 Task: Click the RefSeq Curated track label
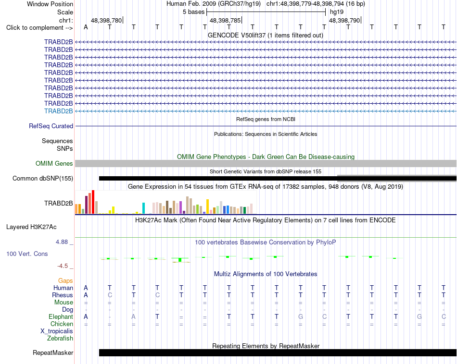tap(51, 126)
